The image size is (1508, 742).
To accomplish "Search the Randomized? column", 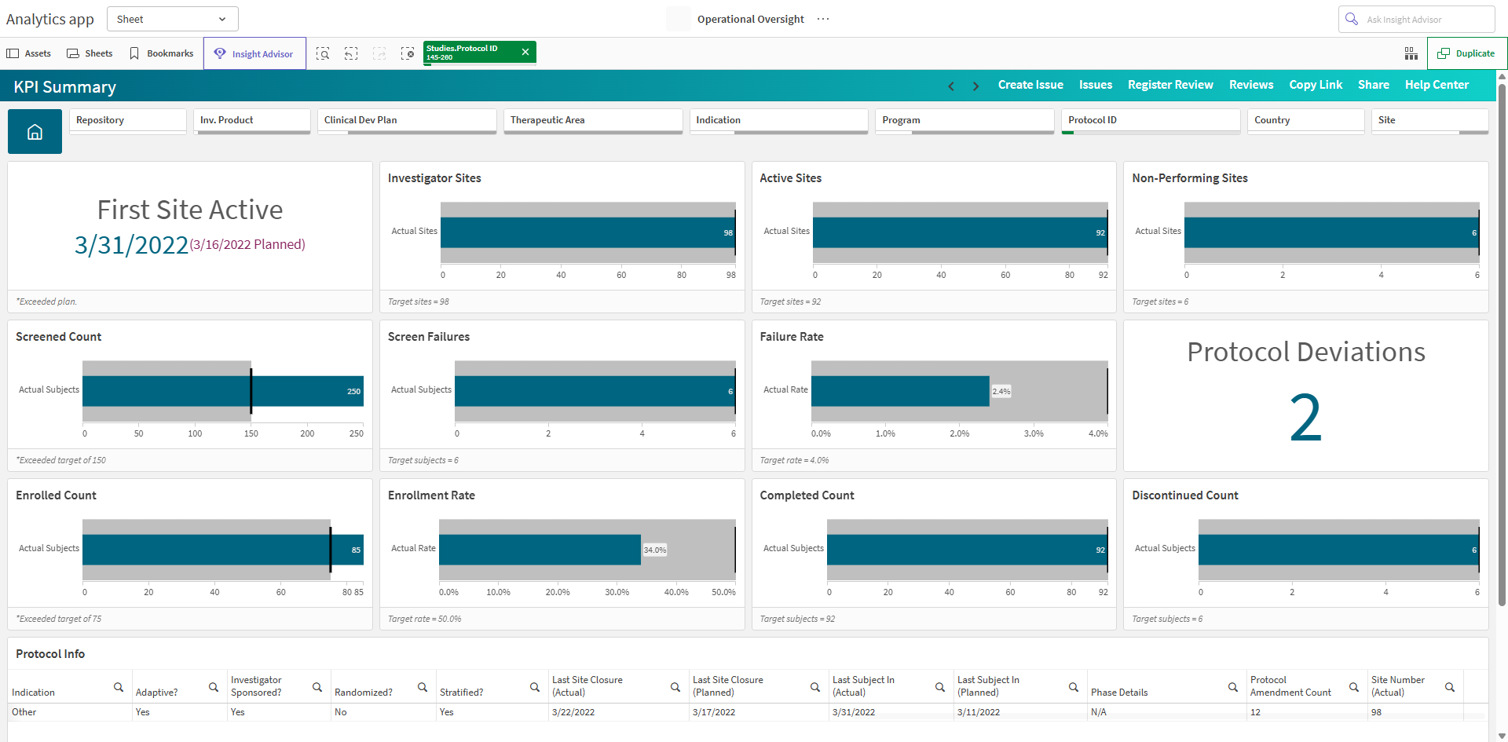I will coord(423,687).
